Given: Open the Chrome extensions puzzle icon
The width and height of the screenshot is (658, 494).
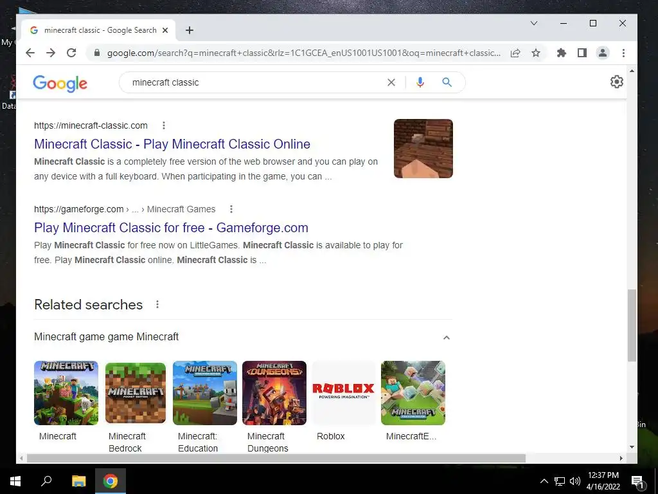Looking at the screenshot, I should click(562, 53).
